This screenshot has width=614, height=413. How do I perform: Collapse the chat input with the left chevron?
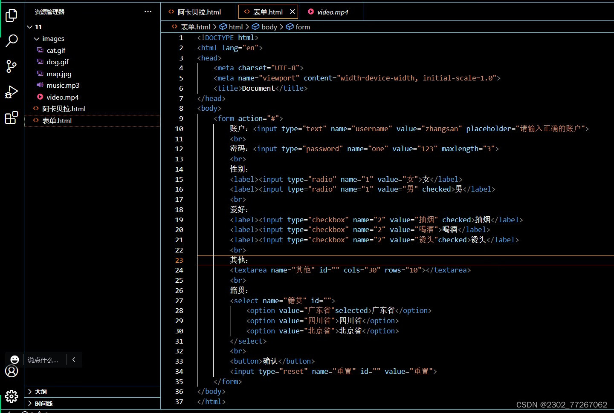(74, 360)
